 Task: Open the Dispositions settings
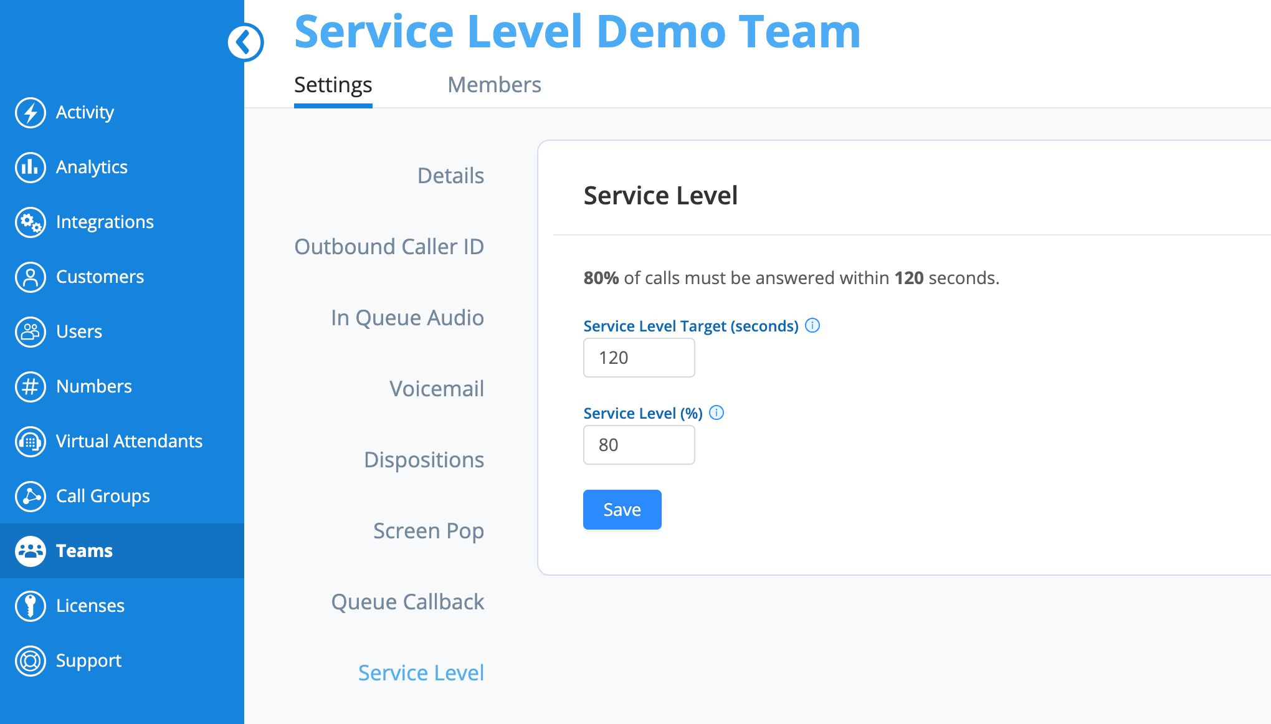pyautogui.click(x=424, y=460)
